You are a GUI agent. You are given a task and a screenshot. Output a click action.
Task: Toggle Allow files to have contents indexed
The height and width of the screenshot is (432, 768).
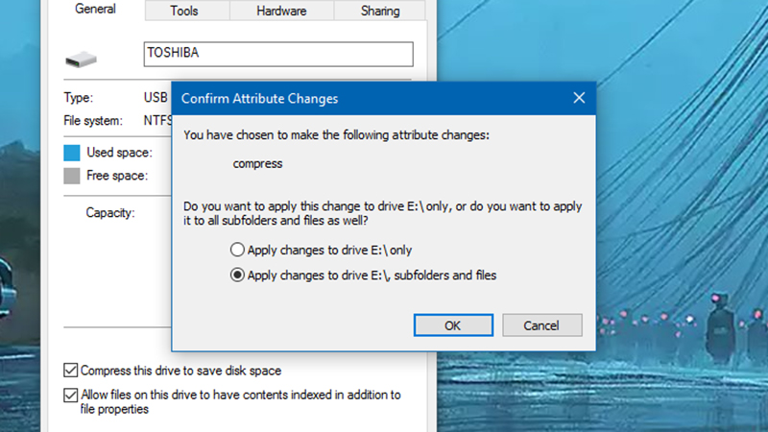pos(71,395)
